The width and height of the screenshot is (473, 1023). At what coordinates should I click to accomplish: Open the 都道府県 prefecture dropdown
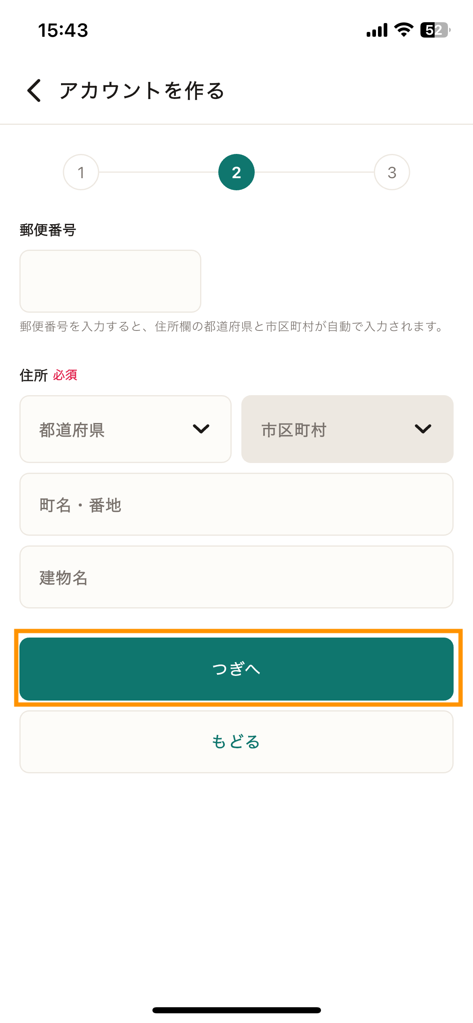pyautogui.click(x=125, y=429)
